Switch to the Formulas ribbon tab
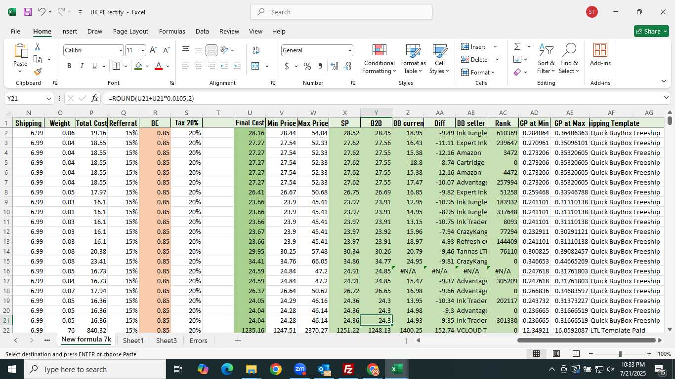This screenshot has height=379, width=675. (172, 31)
